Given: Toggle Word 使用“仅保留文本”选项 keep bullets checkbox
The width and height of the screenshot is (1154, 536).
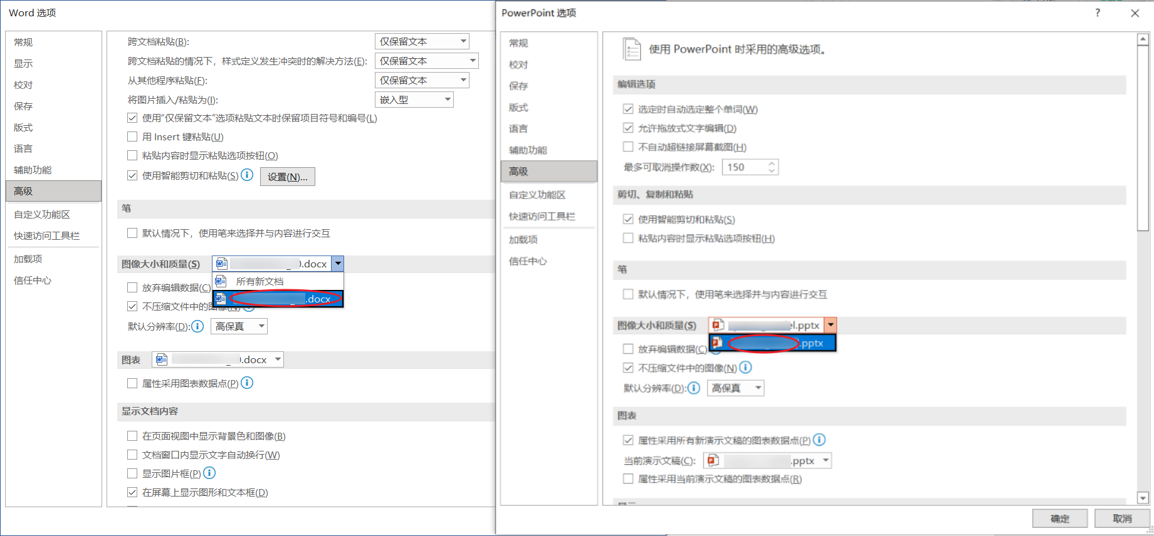Looking at the screenshot, I should click(132, 118).
